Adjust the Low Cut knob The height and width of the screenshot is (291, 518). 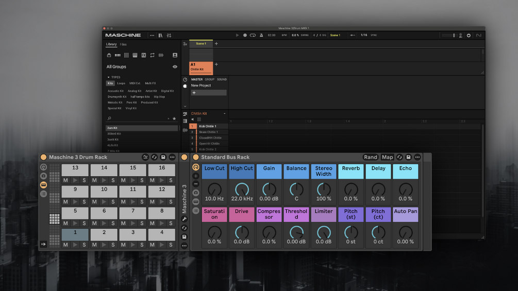click(x=214, y=190)
